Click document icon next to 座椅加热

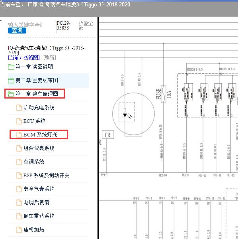click(19, 230)
